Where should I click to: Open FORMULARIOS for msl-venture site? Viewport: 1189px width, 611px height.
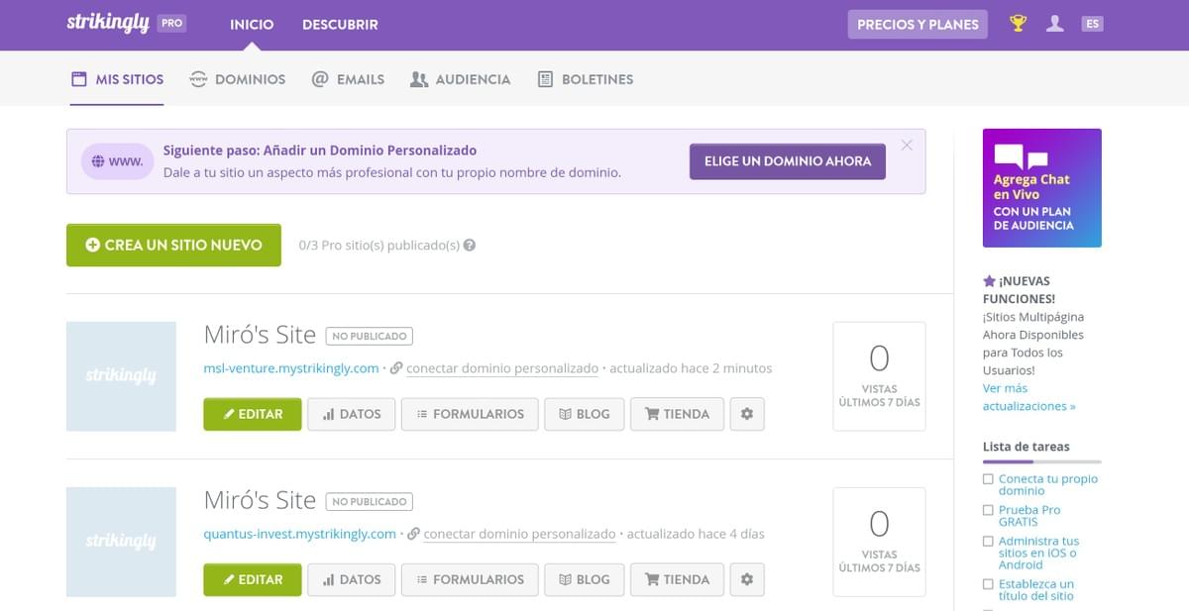click(470, 414)
